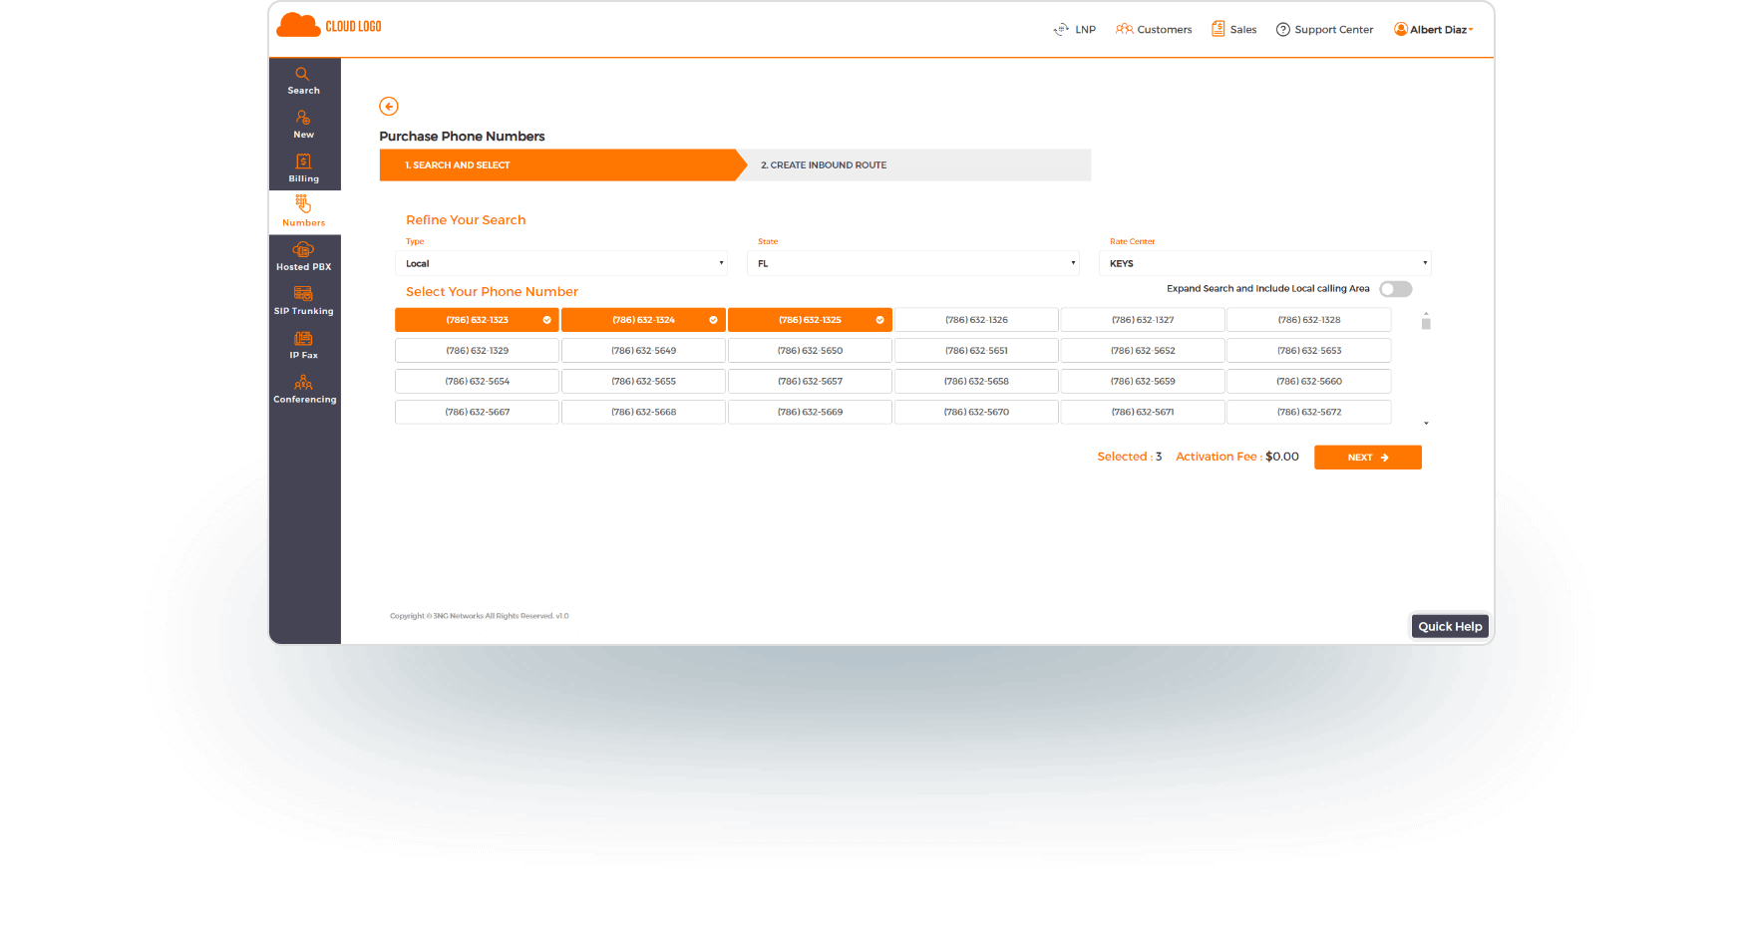1739x941 pixels.
Task: Open the LNP menu item
Action: click(1074, 30)
